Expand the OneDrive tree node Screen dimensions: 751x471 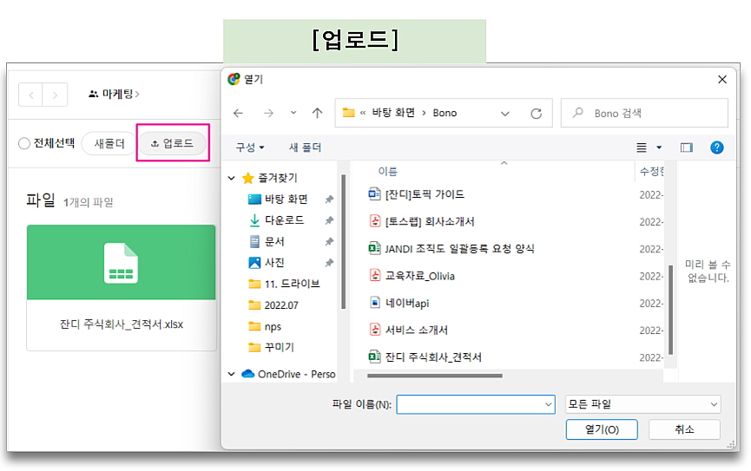(x=232, y=374)
